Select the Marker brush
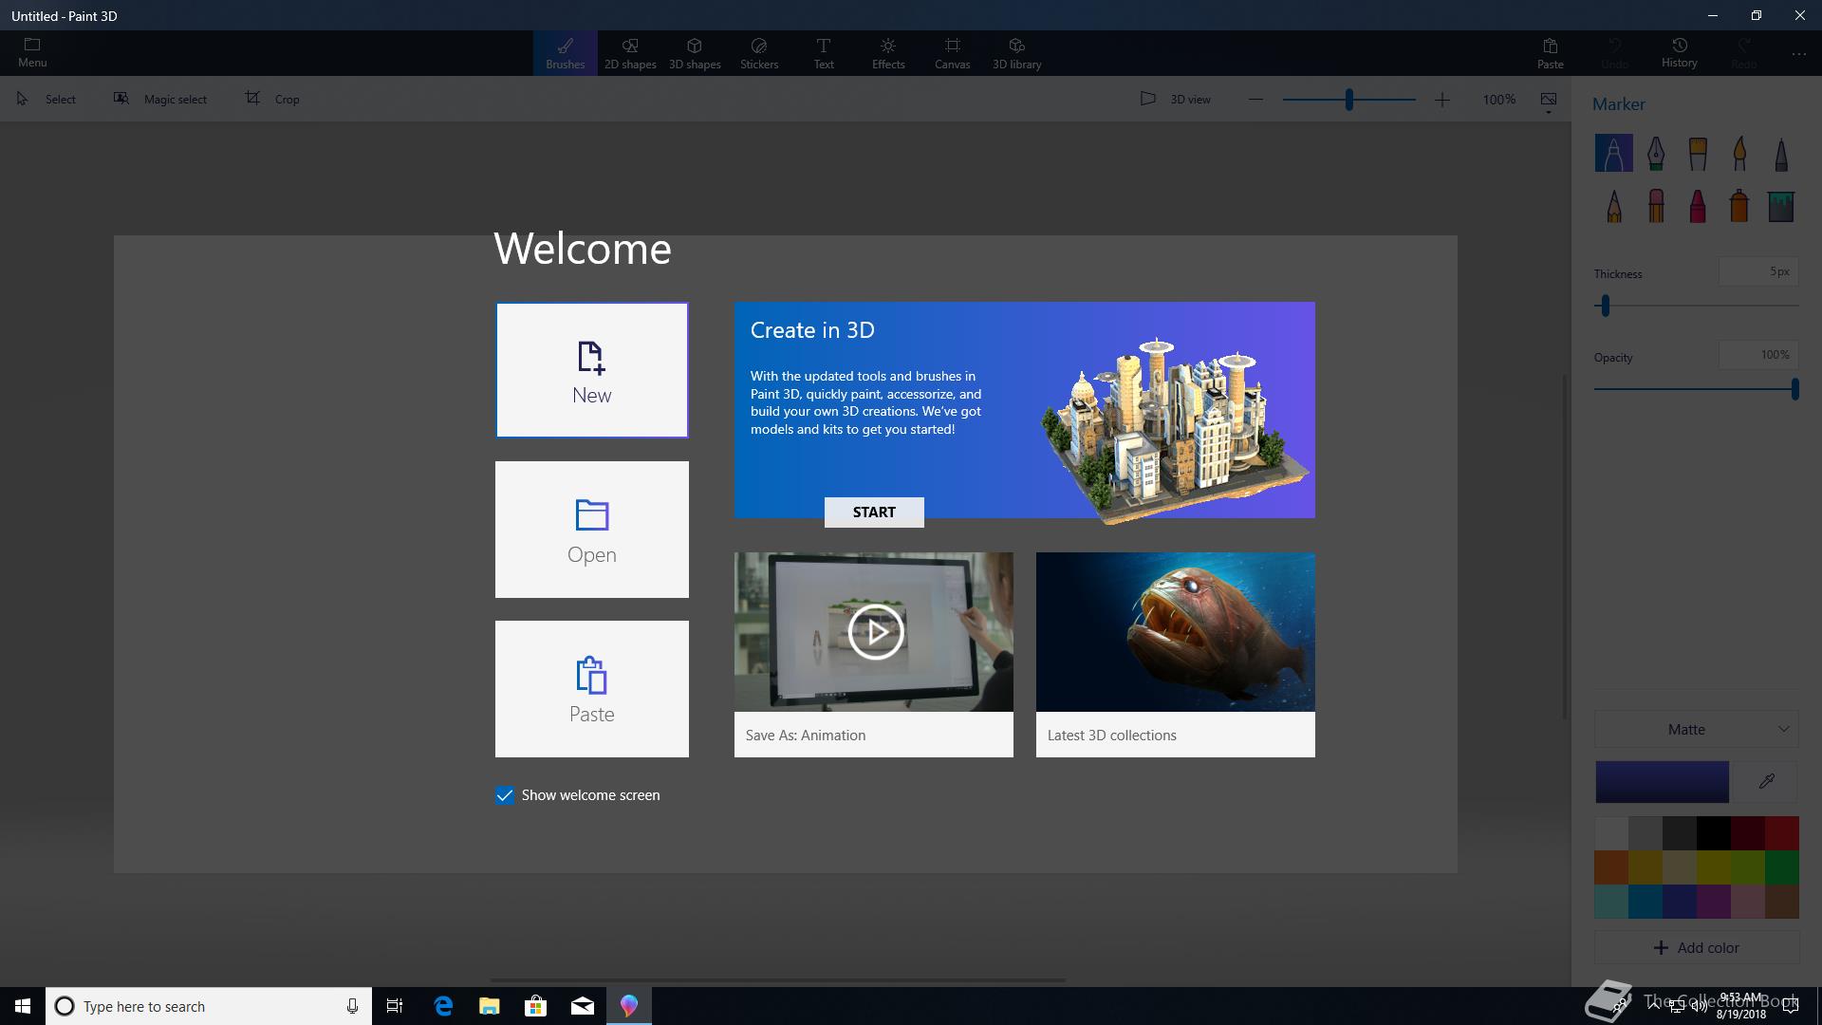The height and width of the screenshot is (1025, 1822). [1613, 153]
